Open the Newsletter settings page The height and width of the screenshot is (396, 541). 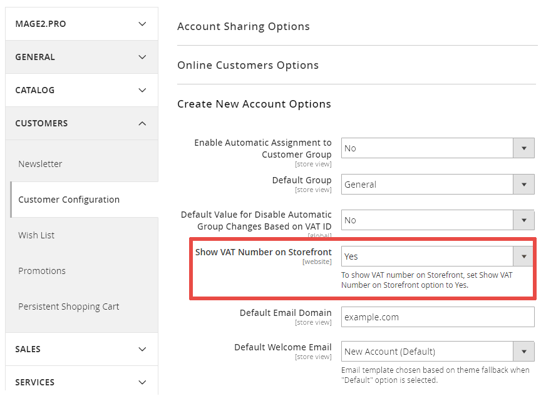40,164
